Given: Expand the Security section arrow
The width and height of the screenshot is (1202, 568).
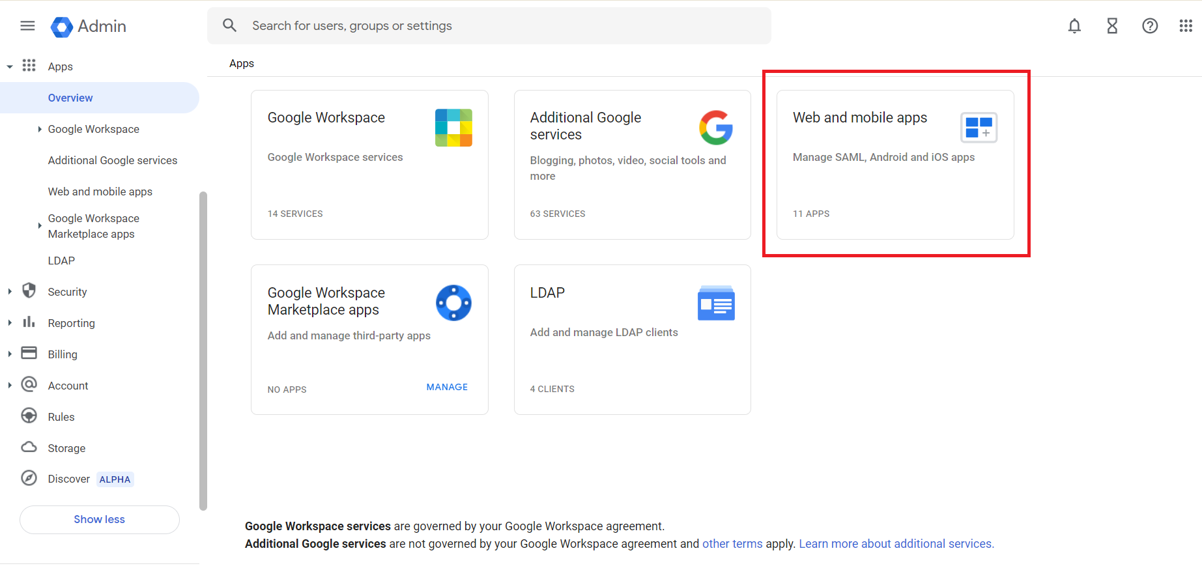Looking at the screenshot, I should click(10, 292).
